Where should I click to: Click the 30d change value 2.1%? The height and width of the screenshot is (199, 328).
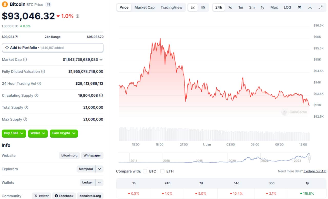271,193
